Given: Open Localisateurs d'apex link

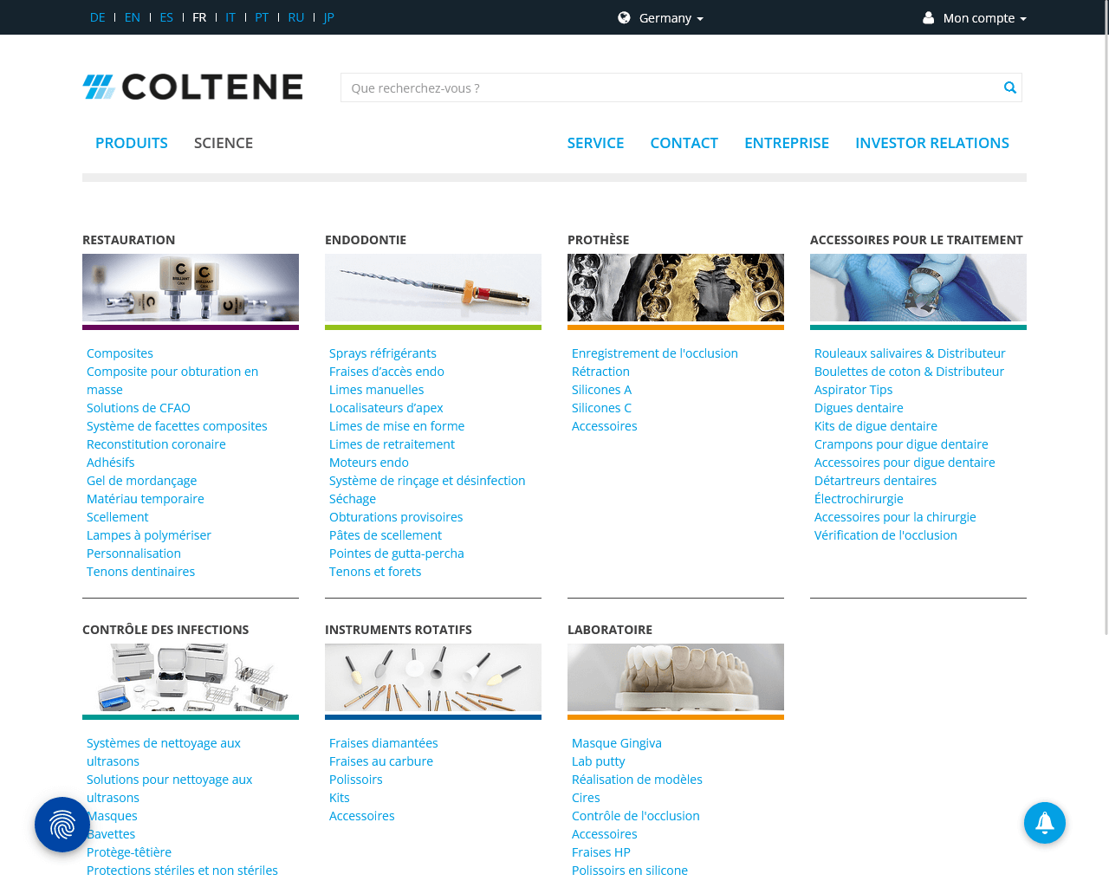Looking at the screenshot, I should [386, 408].
